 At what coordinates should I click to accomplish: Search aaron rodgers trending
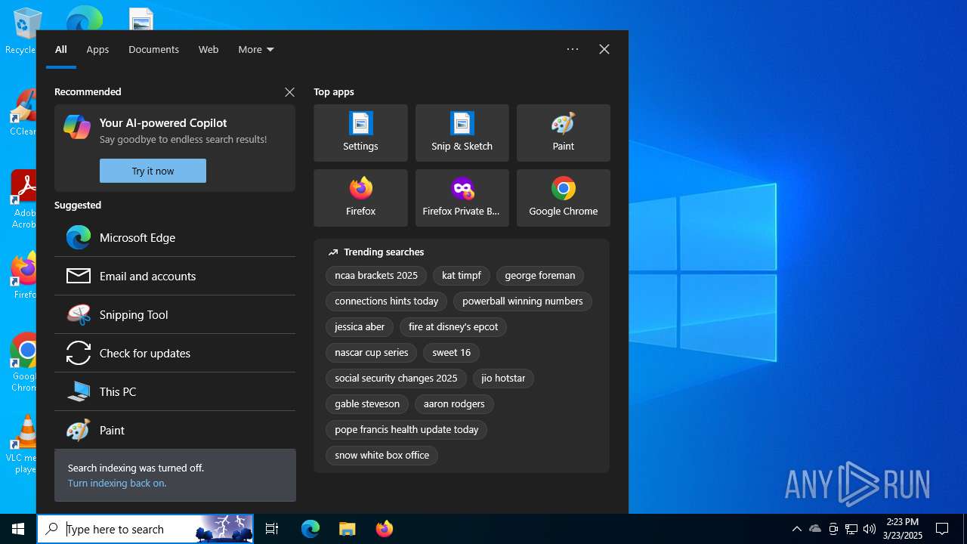pos(454,404)
